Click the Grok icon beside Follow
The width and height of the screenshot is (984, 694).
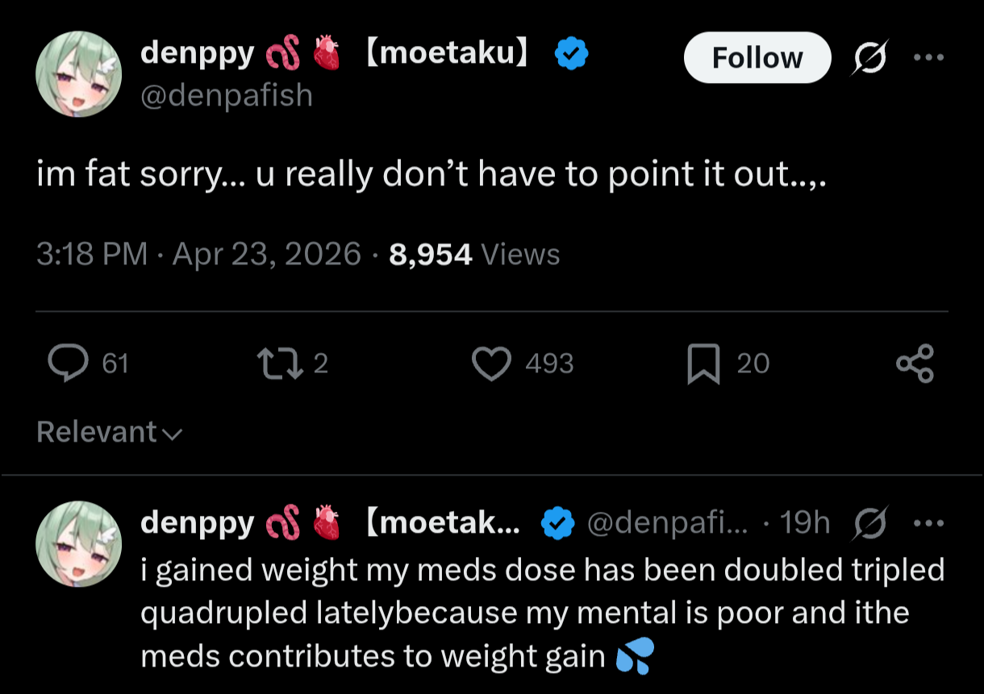click(870, 57)
